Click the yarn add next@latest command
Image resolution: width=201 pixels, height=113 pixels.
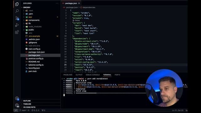[x=97, y=79]
